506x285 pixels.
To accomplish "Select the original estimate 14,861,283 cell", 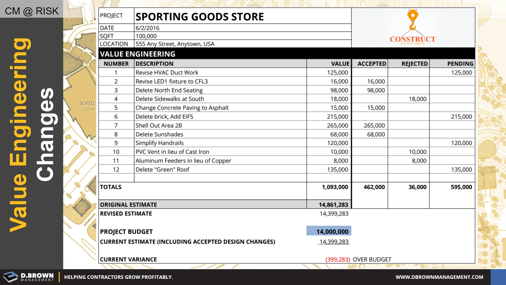I will 333,205.
